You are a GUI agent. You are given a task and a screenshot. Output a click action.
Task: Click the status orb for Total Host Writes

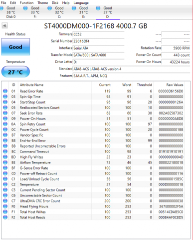tap(5, 212)
